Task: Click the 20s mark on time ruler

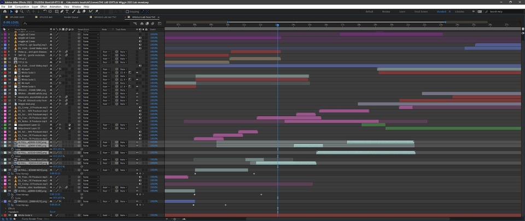Action: [x=392, y=25]
